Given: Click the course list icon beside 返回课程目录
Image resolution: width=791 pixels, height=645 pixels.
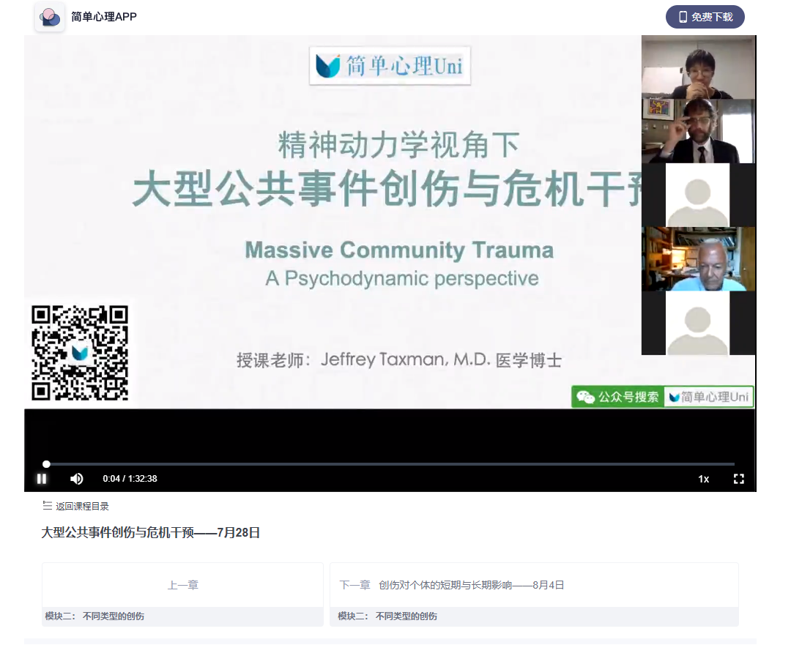Looking at the screenshot, I should coord(48,505).
